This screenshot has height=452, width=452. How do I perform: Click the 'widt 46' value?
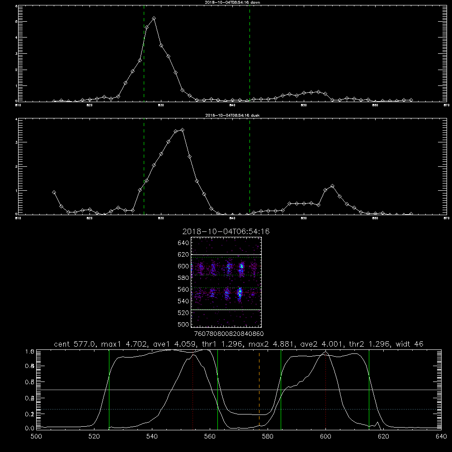pos(410,344)
